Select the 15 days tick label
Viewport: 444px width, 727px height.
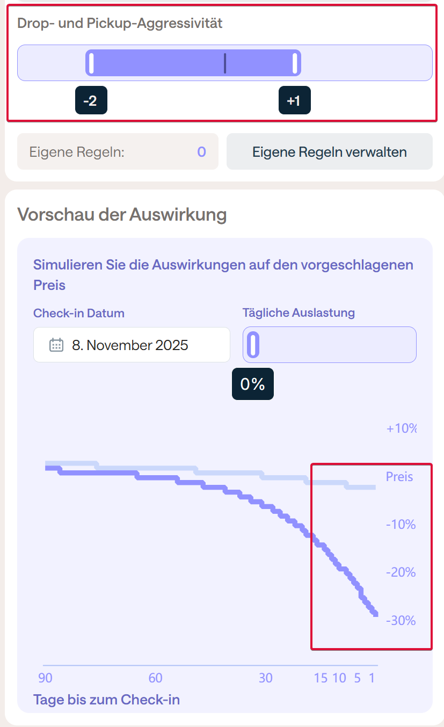(321, 678)
